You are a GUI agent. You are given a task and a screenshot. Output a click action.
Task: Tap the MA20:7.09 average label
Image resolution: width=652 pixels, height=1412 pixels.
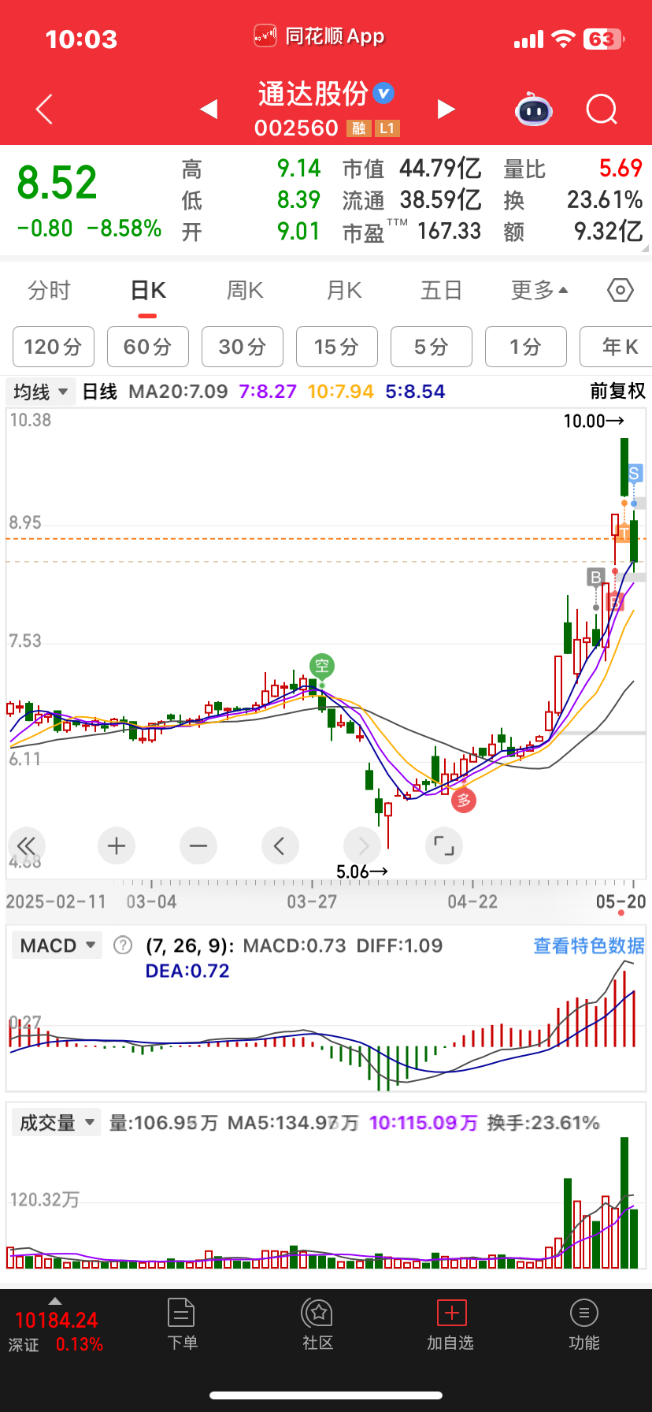[178, 392]
